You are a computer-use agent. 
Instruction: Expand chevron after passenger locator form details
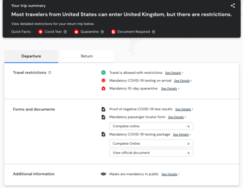pos(186,117)
